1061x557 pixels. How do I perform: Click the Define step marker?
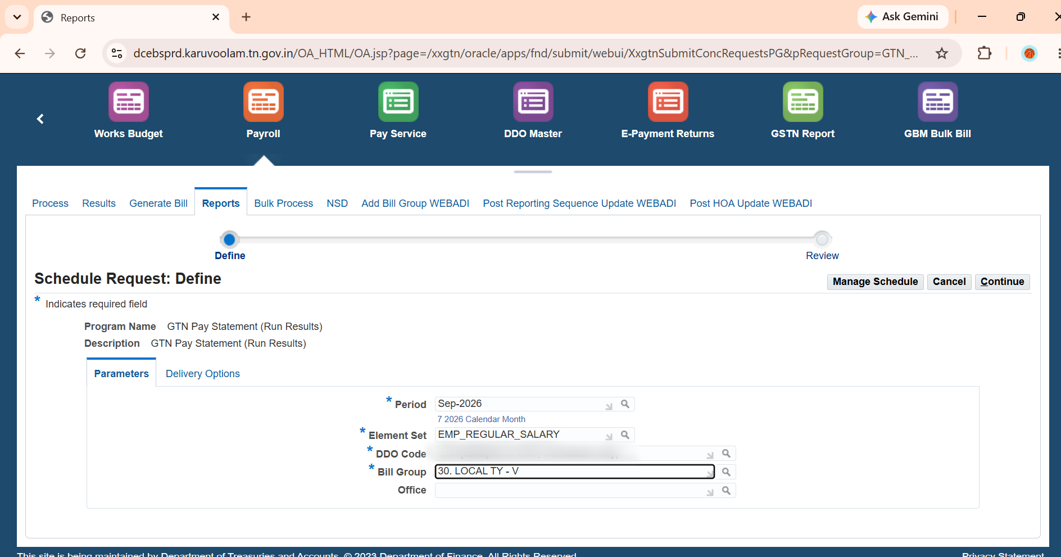click(x=229, y=240)
